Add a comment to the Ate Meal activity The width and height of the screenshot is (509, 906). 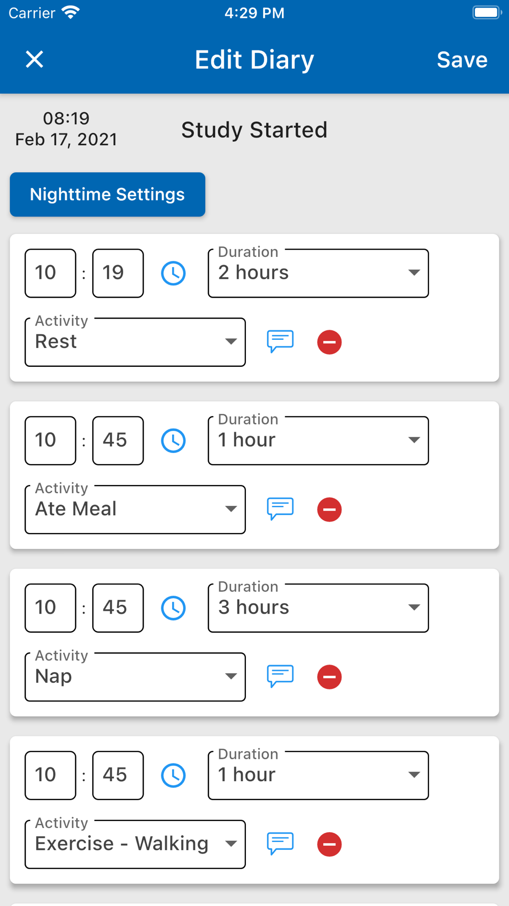[x=280, y=509]
